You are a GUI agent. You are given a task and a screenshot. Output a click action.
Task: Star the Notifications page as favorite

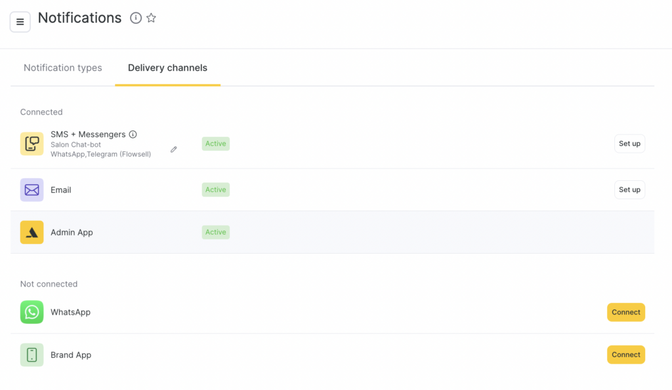(151, 18)
